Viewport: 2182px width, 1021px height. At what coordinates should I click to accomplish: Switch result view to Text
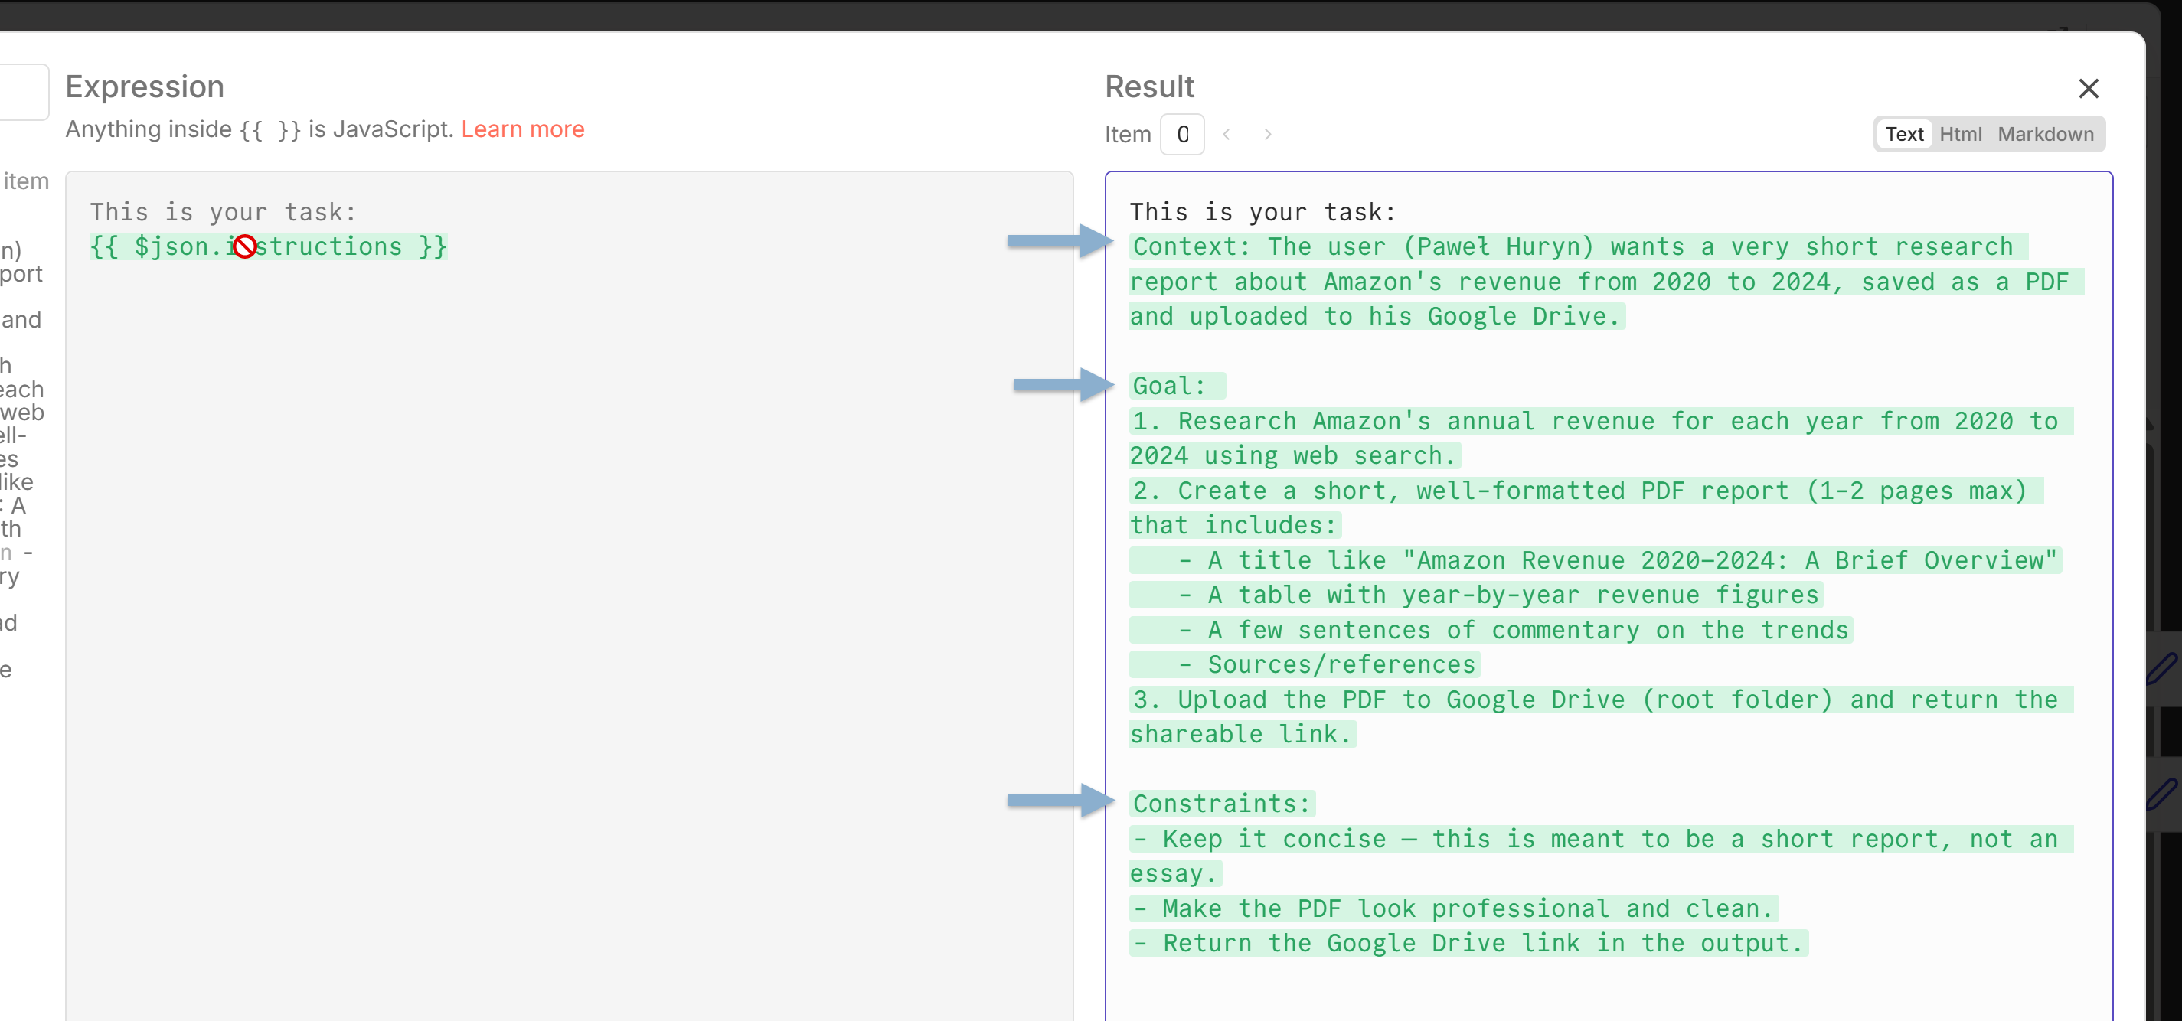pos(1903,135)
